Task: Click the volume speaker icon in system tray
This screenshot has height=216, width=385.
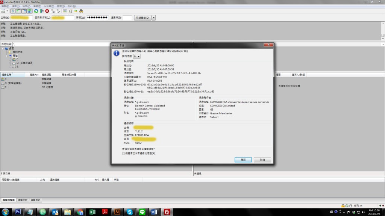Action: click(364, 212)
